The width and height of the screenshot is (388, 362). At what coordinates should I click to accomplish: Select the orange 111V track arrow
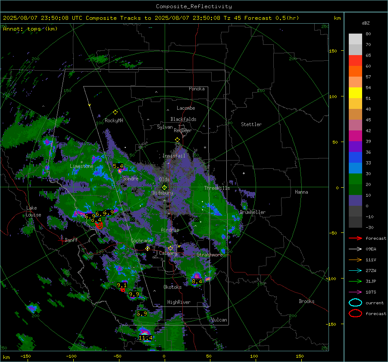pos(355,260)
